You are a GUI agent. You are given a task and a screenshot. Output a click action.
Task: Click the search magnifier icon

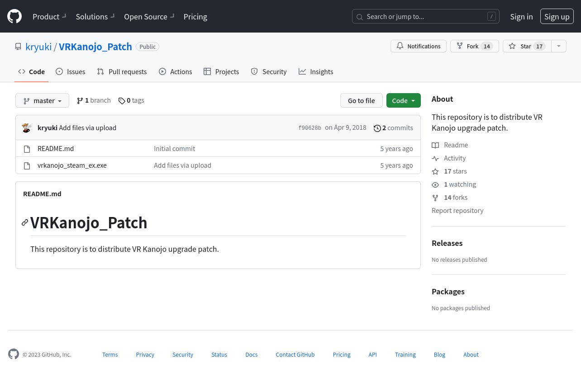pyautogui.click(x=360, y=17)
